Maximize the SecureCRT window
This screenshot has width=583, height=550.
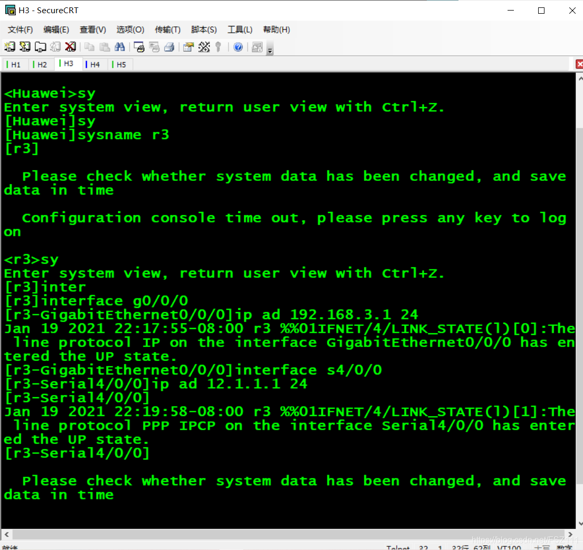541,11
